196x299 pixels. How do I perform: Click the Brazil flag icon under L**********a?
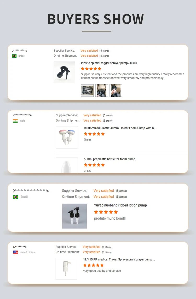click(14, 56)
